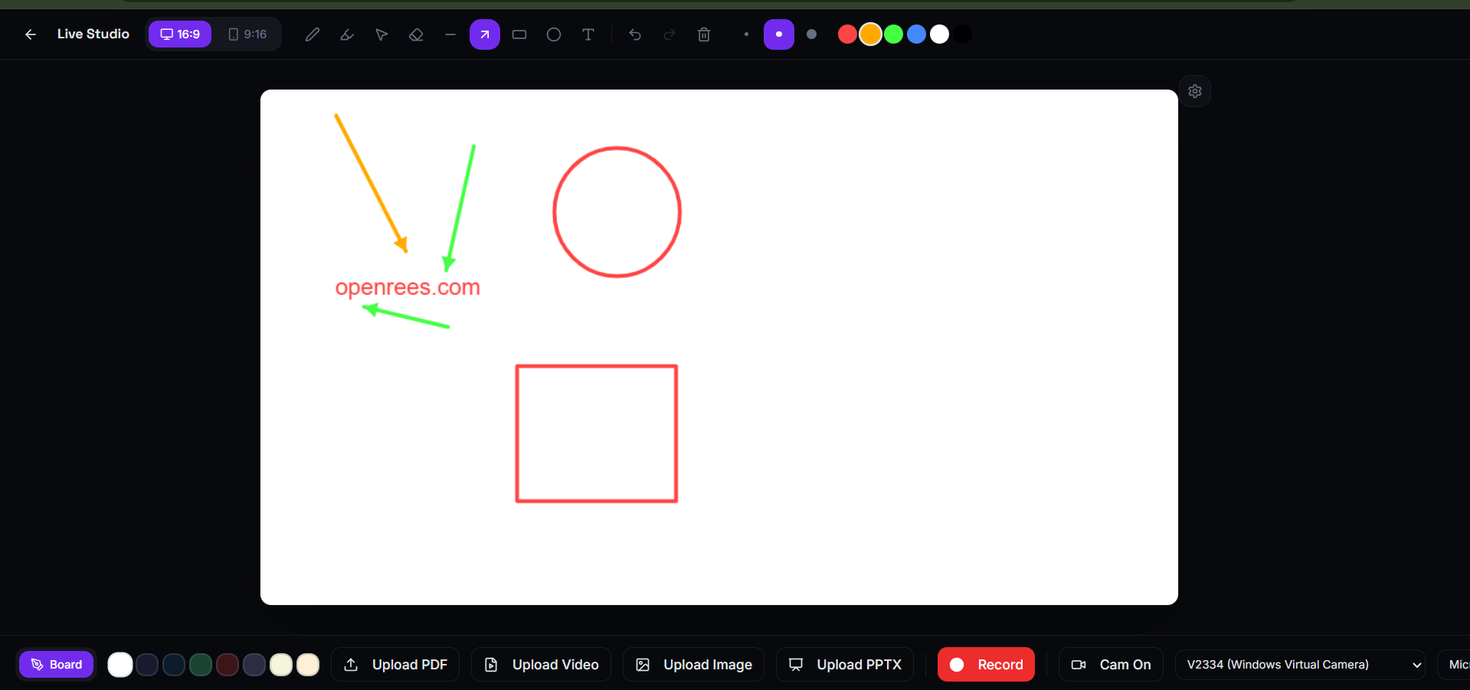Set board background to beige
1470x690 pixels.
coord(308,665)
